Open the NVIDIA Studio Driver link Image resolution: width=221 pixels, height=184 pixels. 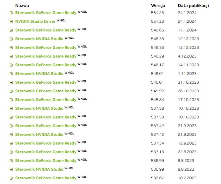(35, 21)
